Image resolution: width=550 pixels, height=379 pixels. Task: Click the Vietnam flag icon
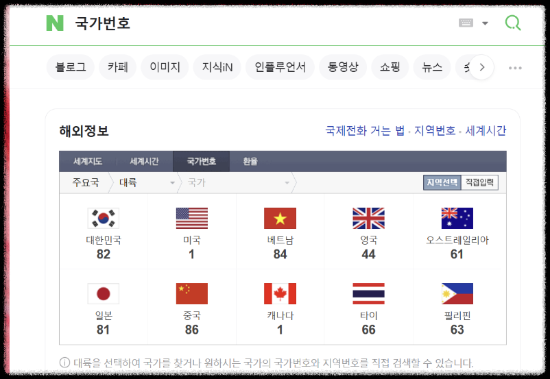click(x=280, y=218)
